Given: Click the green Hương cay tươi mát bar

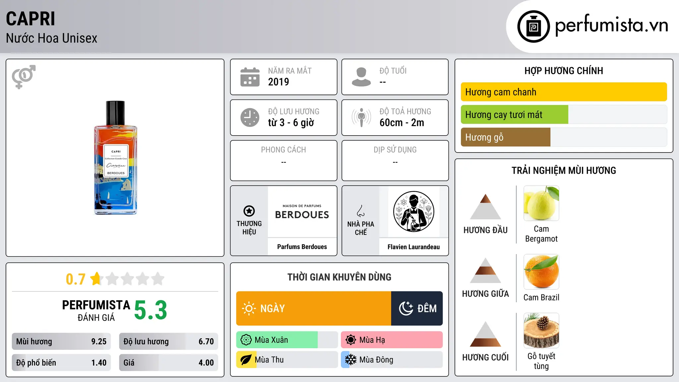Looking at the screenshot, I should 515,114.
